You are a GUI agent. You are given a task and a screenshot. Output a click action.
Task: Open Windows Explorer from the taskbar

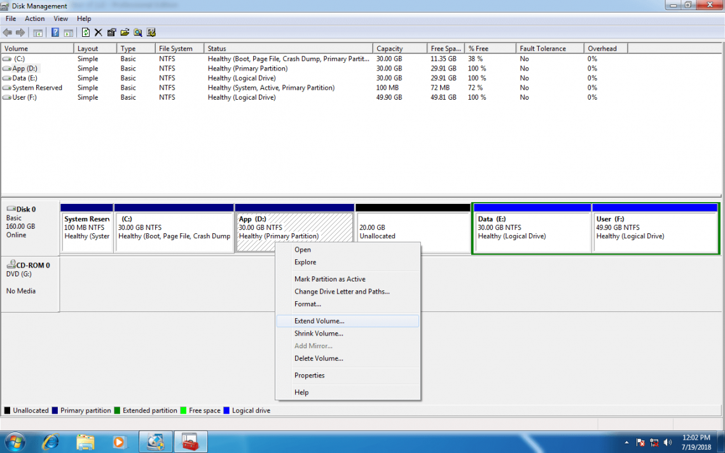pos(86,442)
